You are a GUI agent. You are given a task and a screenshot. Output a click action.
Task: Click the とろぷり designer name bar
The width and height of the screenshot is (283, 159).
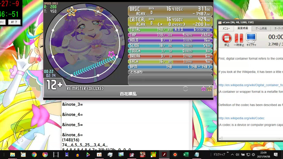[x=170, y=72]
